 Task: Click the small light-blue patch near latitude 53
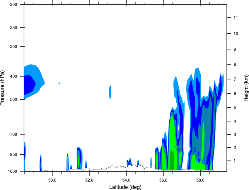click(110, 92)
